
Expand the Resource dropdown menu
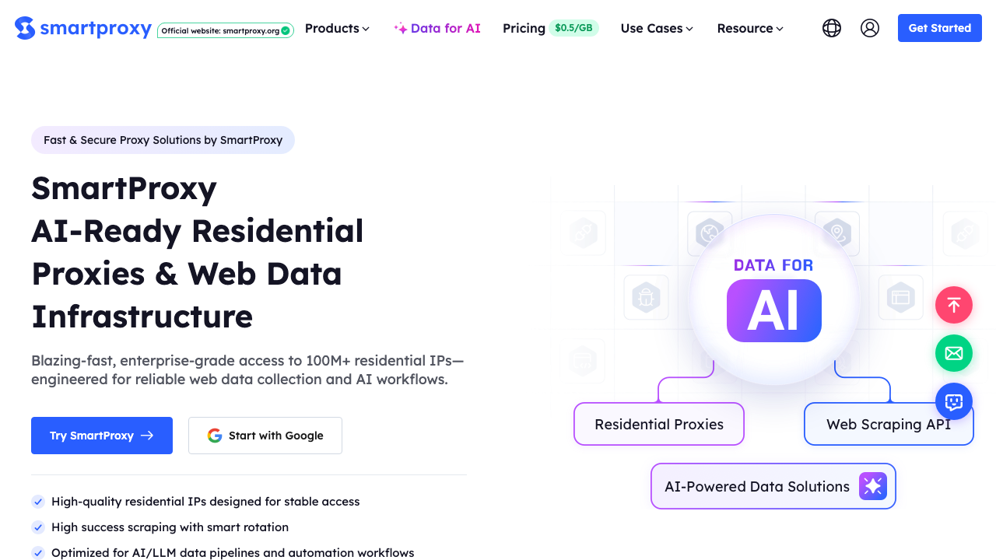(x=750, y=28)
